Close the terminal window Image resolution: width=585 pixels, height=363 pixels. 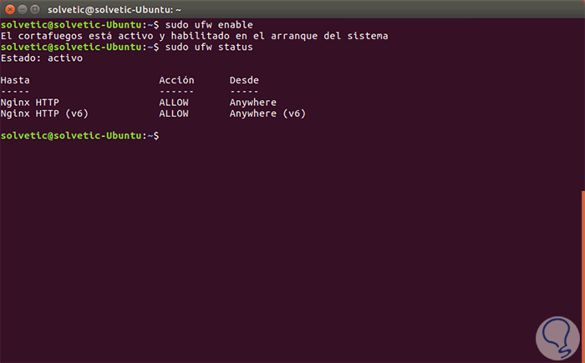click(10, 9)
